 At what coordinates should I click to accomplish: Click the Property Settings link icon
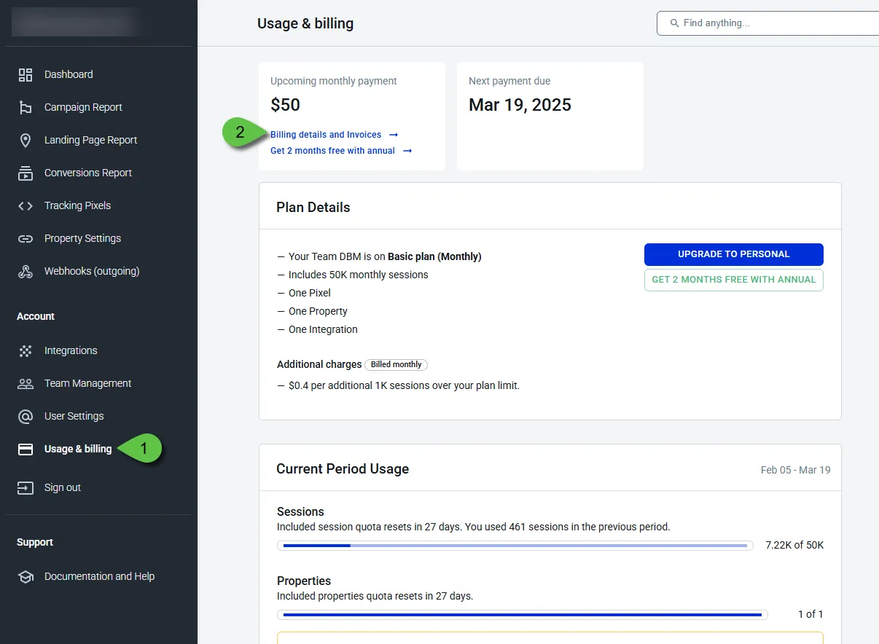point(26,238)
